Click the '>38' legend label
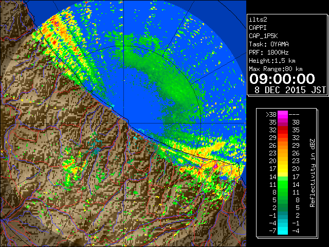Screen dimensions: 329x247 pos(271,114)
